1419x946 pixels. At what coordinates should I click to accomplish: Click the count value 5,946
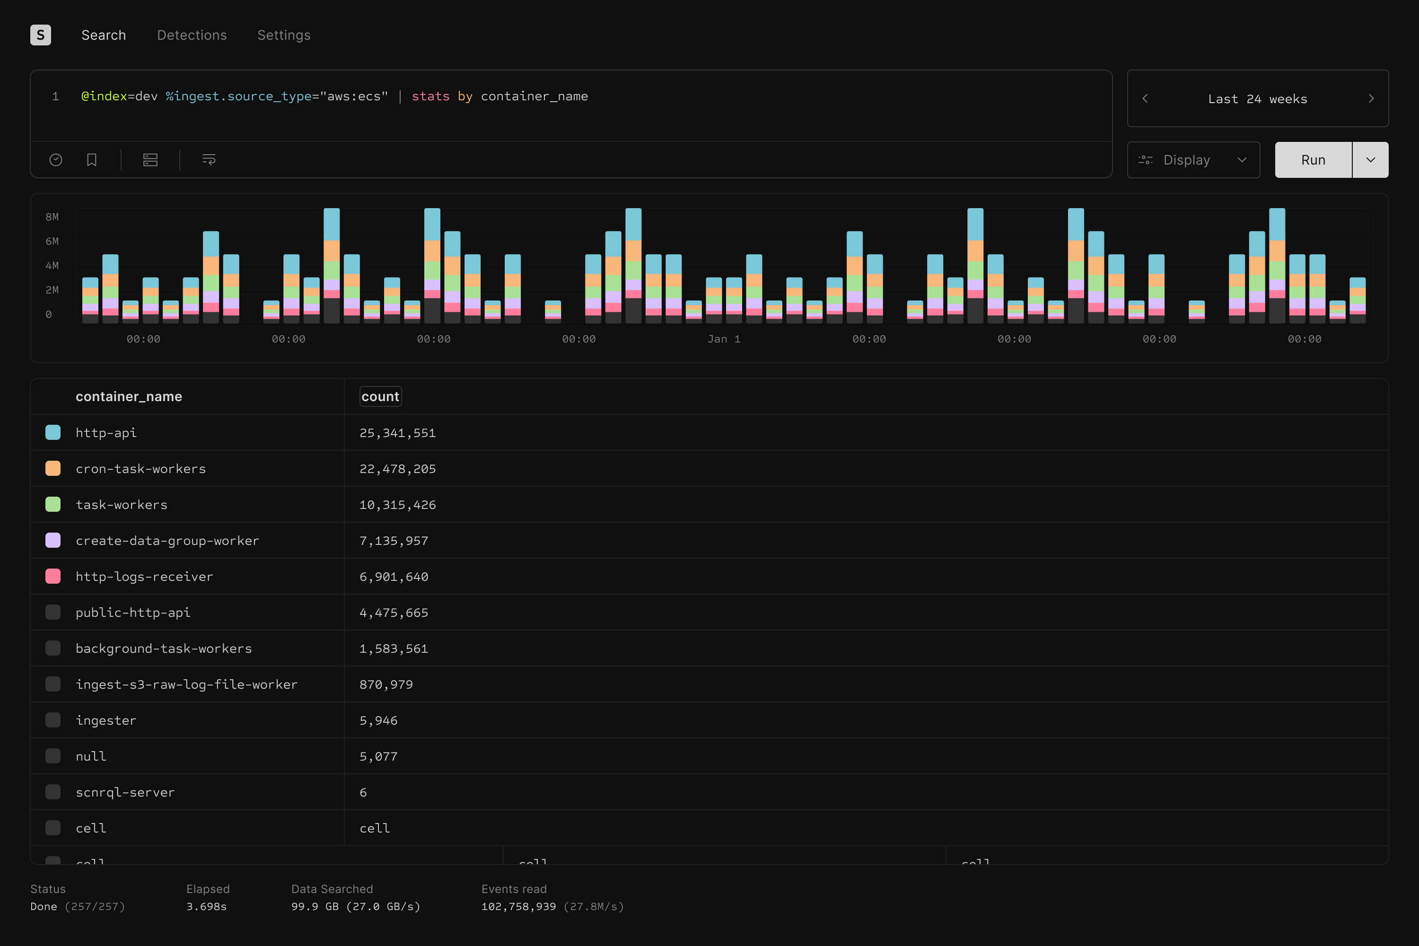[x=378, y=720]
